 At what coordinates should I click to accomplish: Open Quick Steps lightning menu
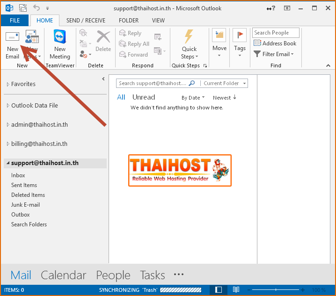tap(189, 44)
